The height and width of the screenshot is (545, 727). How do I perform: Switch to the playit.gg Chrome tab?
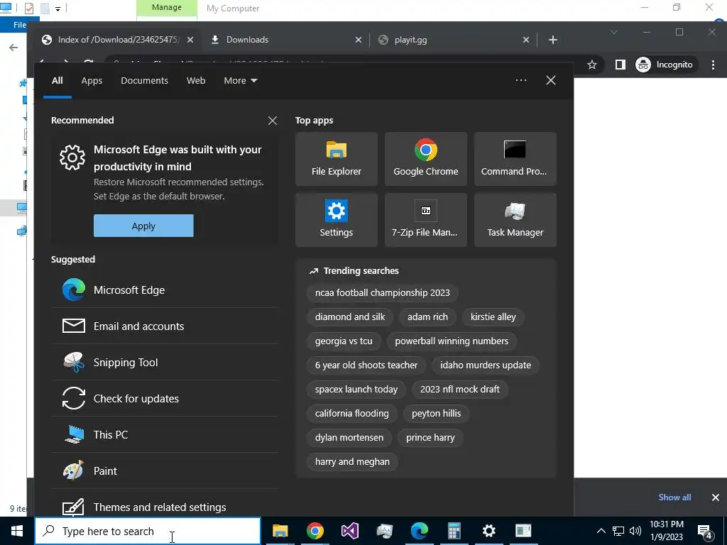[x=453, y=40]
